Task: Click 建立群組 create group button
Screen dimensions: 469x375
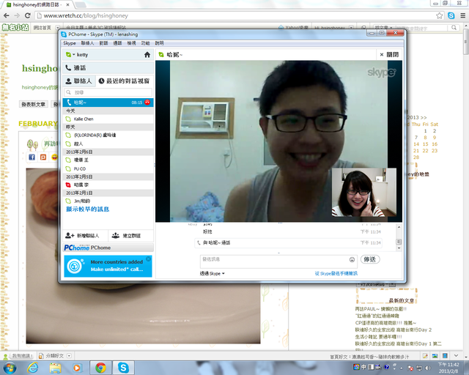Action: tap(130, 236)
